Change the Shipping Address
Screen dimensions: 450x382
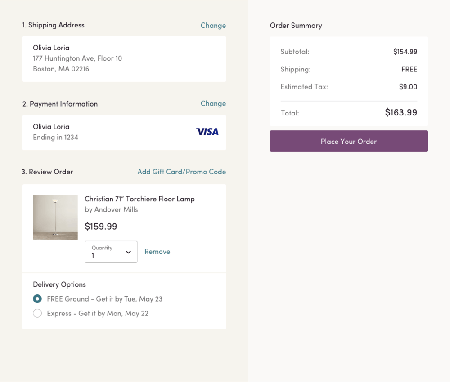pos(213,26)
